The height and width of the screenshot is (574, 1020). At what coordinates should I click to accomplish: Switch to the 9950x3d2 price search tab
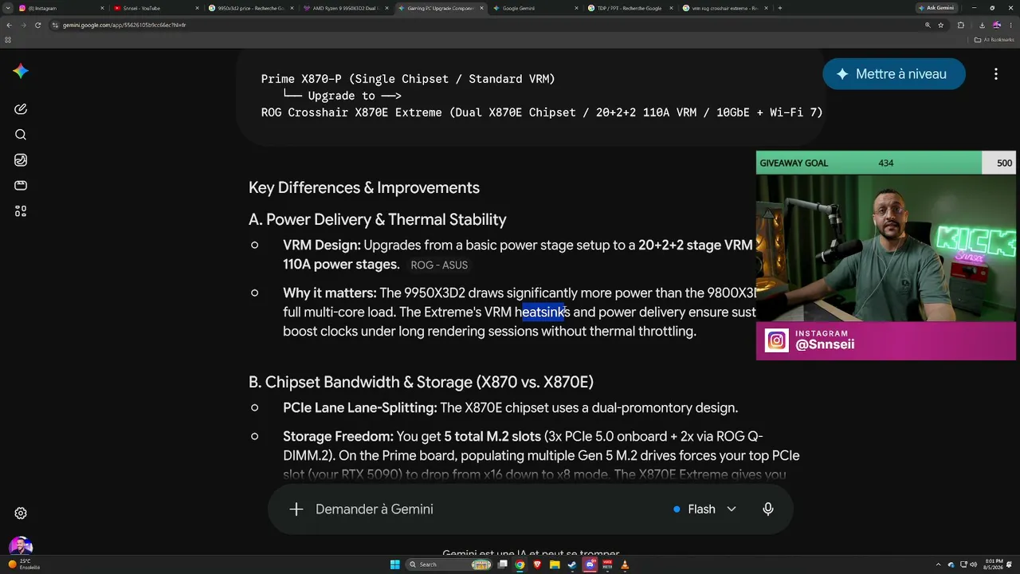251,8
